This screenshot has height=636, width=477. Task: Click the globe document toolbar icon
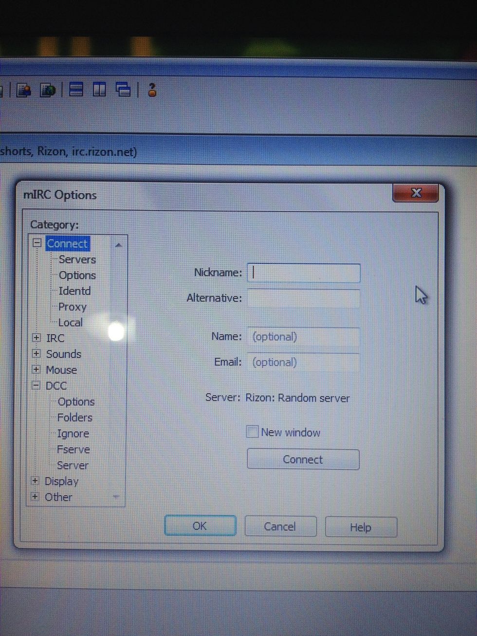tap(49, 91)
